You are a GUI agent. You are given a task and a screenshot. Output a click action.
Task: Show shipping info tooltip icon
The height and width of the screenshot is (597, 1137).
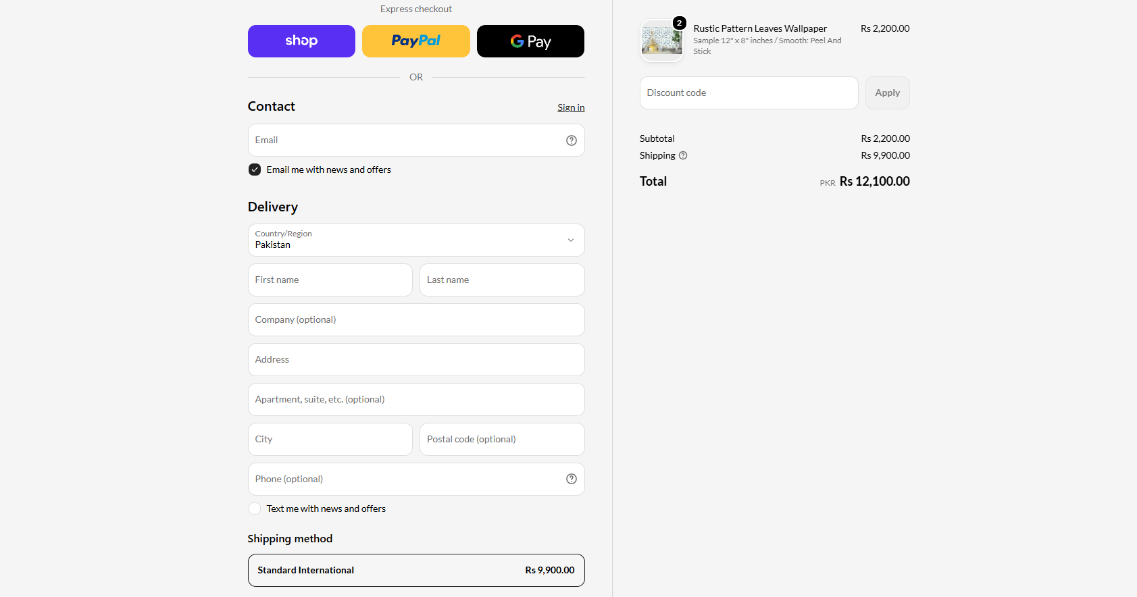point(683,155)
